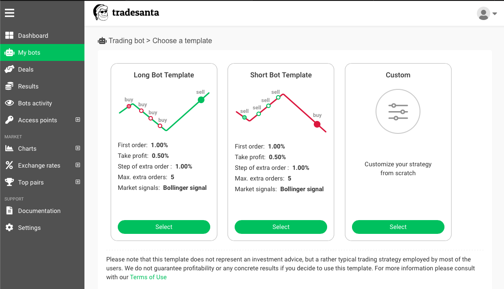Open the user account dropdown
Image resolution: width=504 pixels, height=289 pixels.
[487, 13]
